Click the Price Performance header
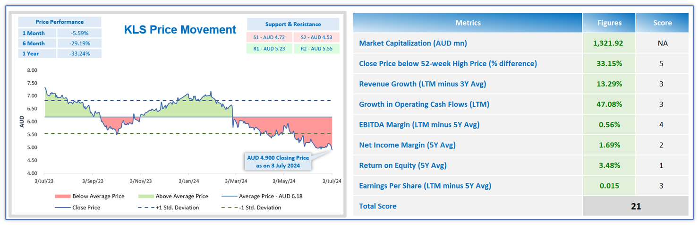This screenshot has width=699, height=225. (60, 22)
